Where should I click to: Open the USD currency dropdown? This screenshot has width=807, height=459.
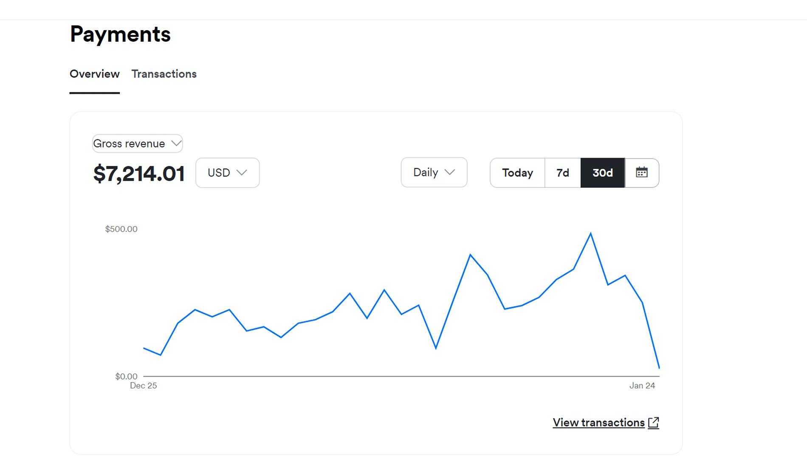pyautogui.click(x=227, y=173)
